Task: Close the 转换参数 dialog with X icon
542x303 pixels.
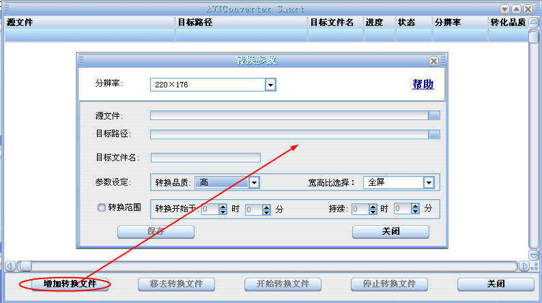Action: click(433, 61)
